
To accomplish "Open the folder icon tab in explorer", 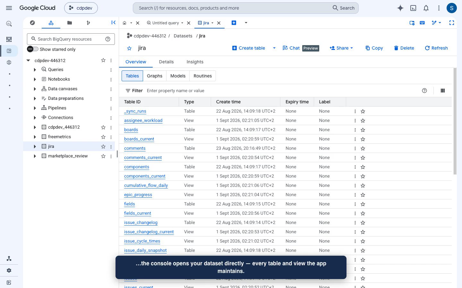I will pyautogui.click(x=70, y=23).
